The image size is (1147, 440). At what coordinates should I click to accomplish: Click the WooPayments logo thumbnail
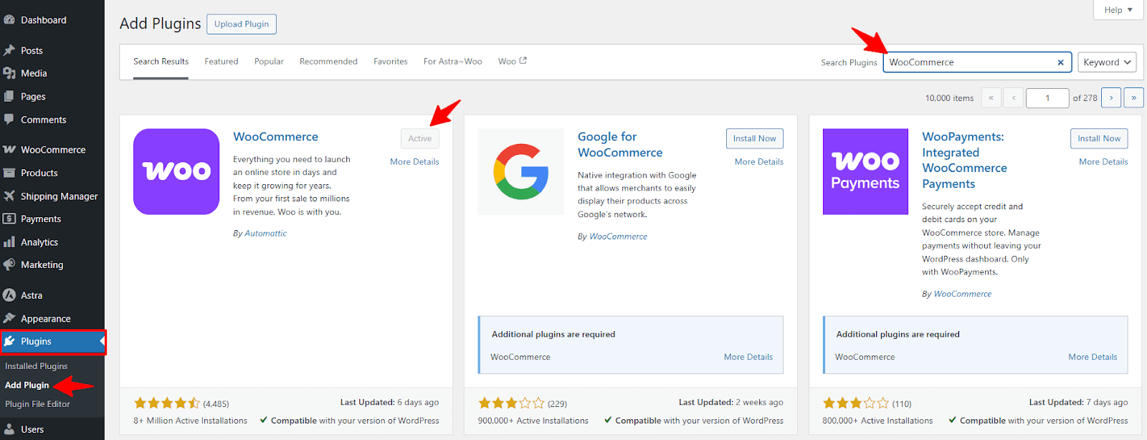click(865, 171)
